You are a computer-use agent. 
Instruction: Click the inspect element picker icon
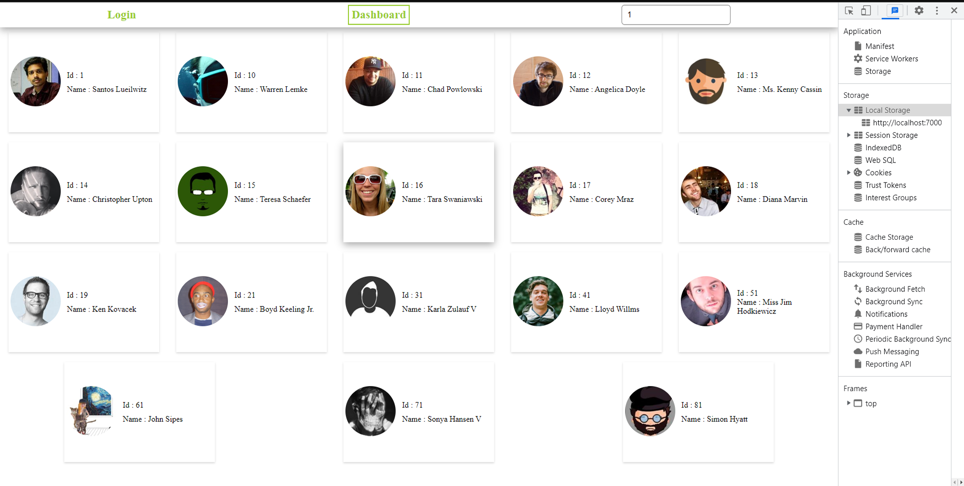849,11
